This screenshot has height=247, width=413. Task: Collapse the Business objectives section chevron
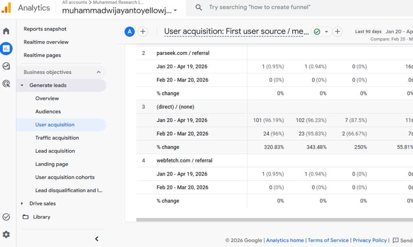click(98, 72)
